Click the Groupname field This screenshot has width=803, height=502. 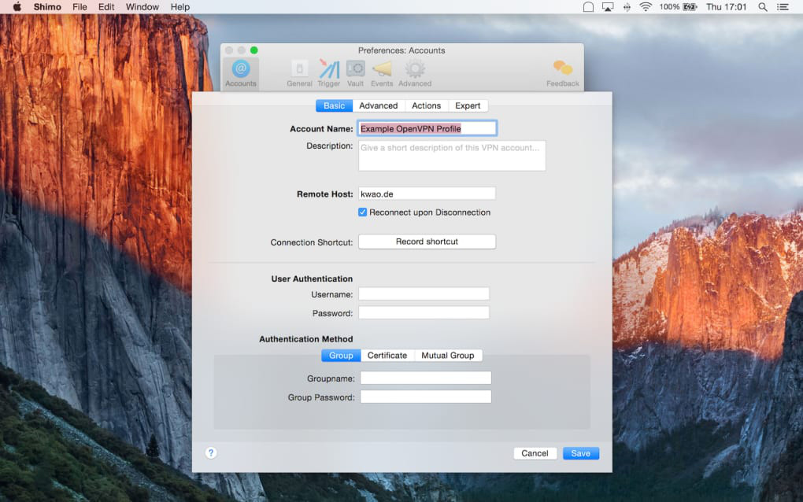(426, 378)
